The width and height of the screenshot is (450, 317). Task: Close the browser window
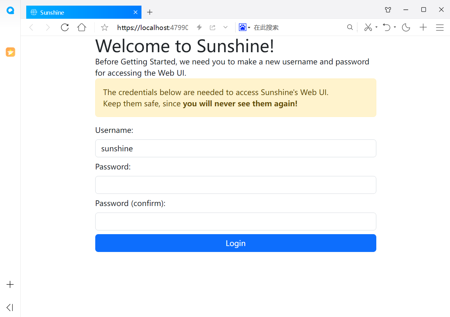(441, 10)
